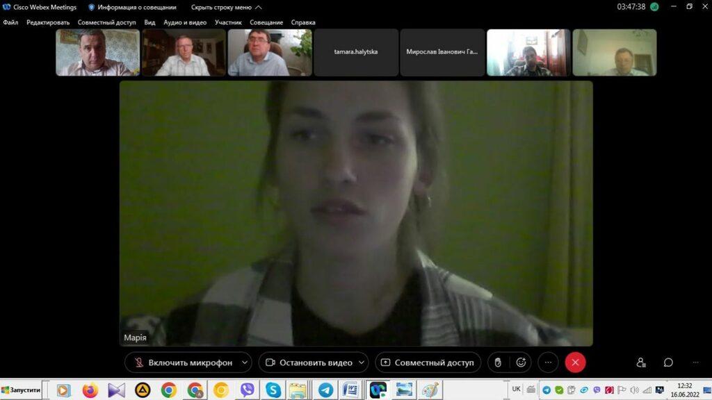712x400 pixels.
Task: Expand the microphone options arrow
Action: pyautogui.click(x=245, y=362)
